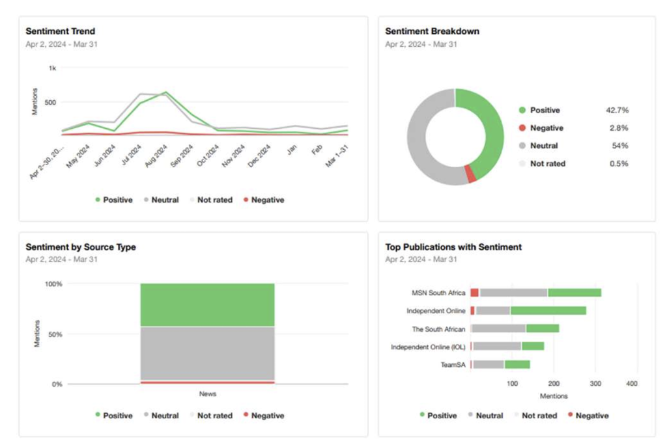667x443 pixels.
Task: Click gray Neutral dot in Sentiment Breakdown legend
Action: pos(522,146)
